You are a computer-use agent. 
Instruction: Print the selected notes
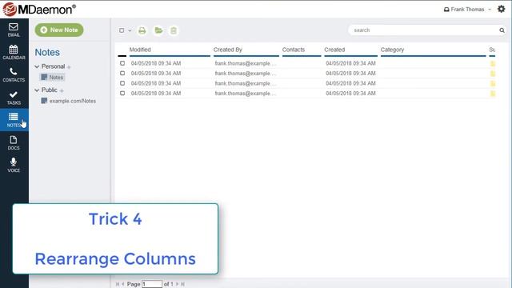pos(142,30)
